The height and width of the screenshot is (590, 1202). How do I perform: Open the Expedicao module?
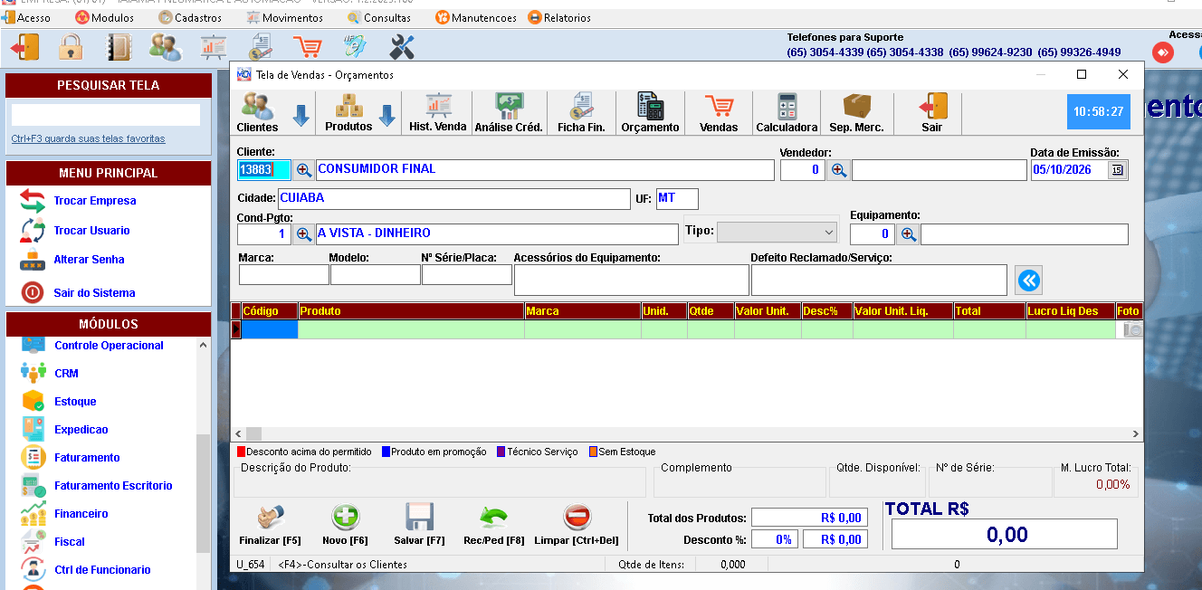tap(81, 429)
